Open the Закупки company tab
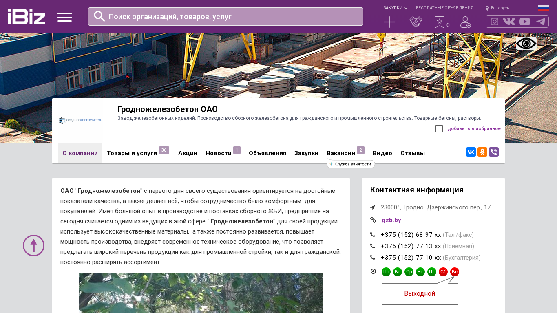The height and width of the screenshot is (313, 557). pos(306,153)
